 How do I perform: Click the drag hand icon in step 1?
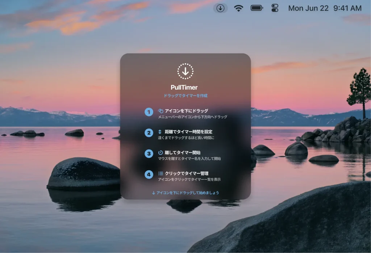click(x=161, y=111)
